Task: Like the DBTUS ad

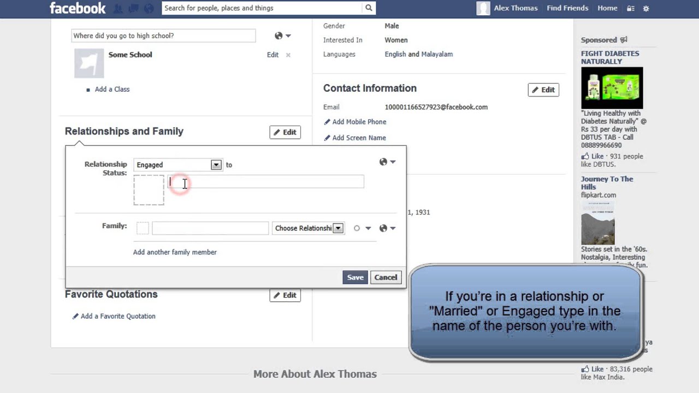Action: (x=593, y=156)
